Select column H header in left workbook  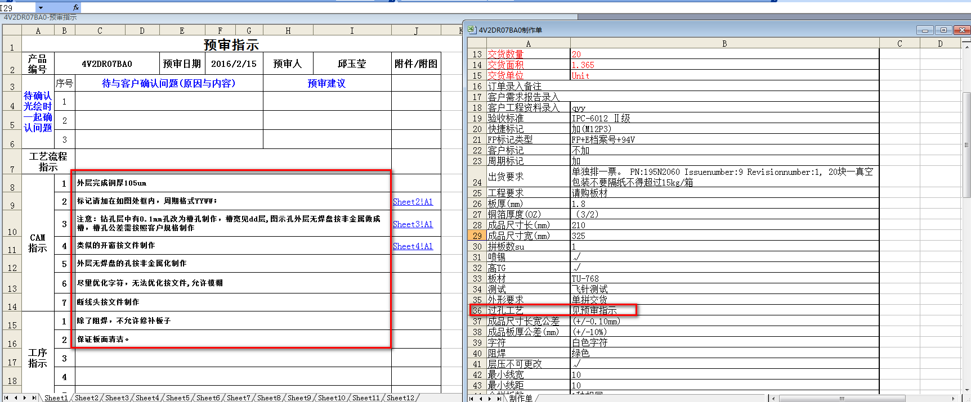coord(288,30)
